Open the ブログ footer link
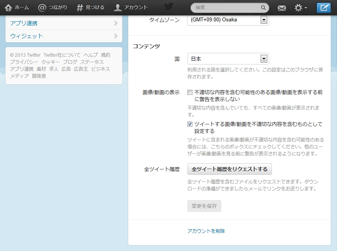 click(70, 62)
